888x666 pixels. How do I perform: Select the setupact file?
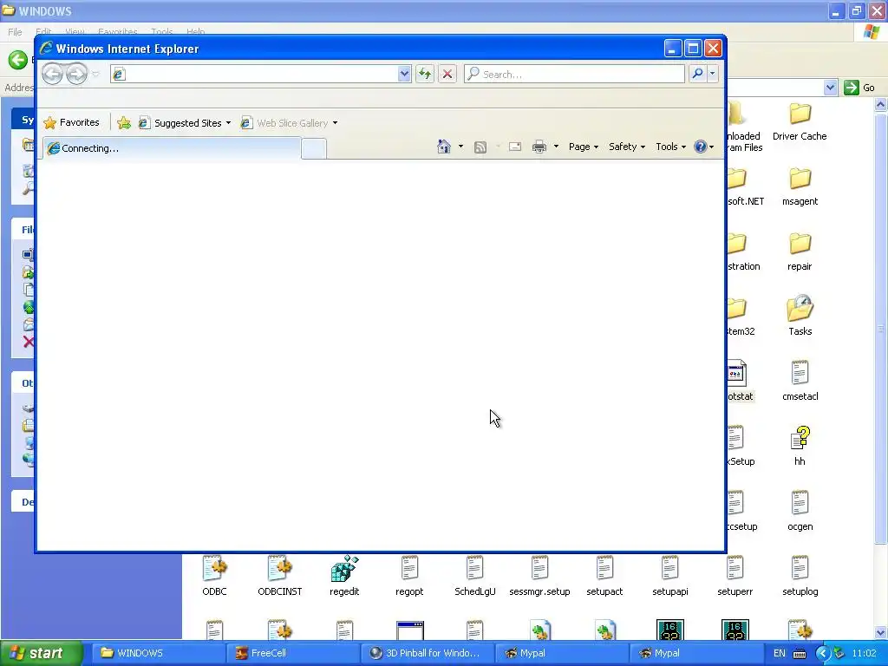tap(604, 577)
